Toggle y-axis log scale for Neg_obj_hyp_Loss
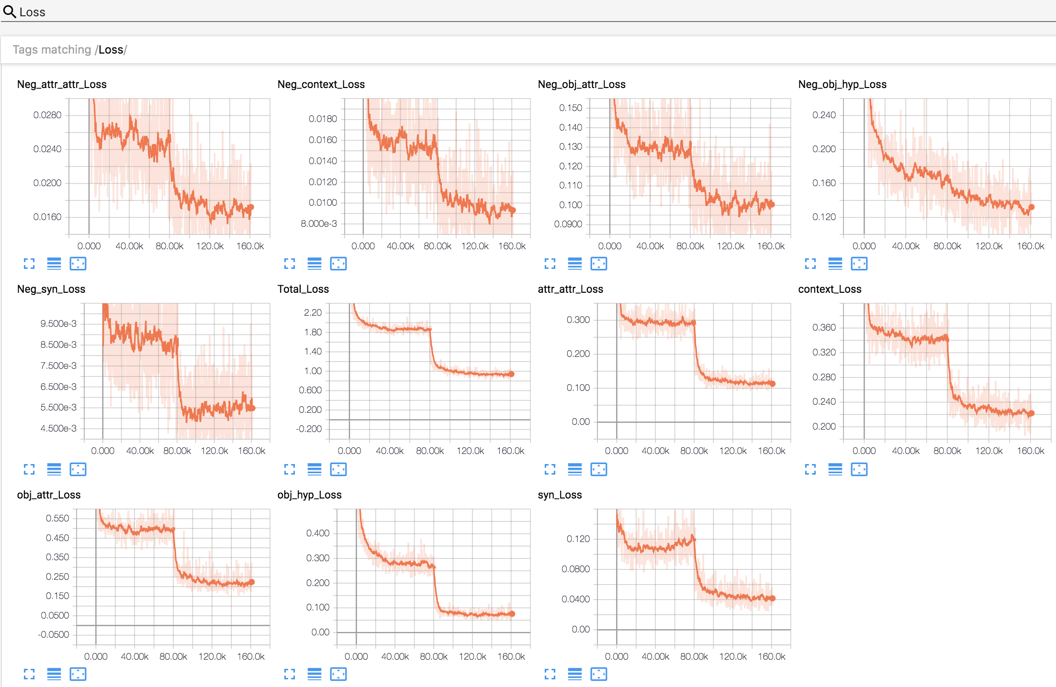 [835, 264]
